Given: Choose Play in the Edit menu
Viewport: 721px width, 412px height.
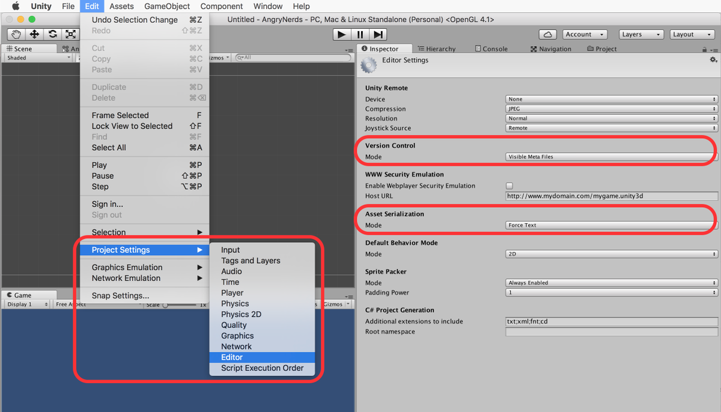Looking at the screenshot, I should point(145,165).
